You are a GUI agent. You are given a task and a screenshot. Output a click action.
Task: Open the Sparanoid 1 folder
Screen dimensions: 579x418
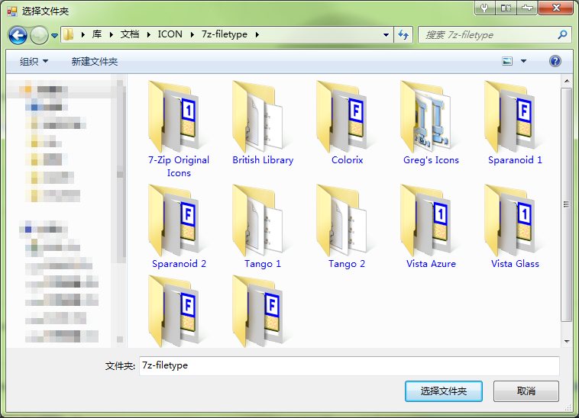click(515, 123)
